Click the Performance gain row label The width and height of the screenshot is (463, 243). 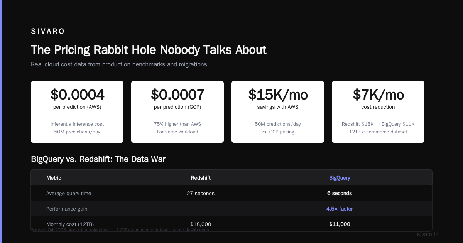point(67,209)
